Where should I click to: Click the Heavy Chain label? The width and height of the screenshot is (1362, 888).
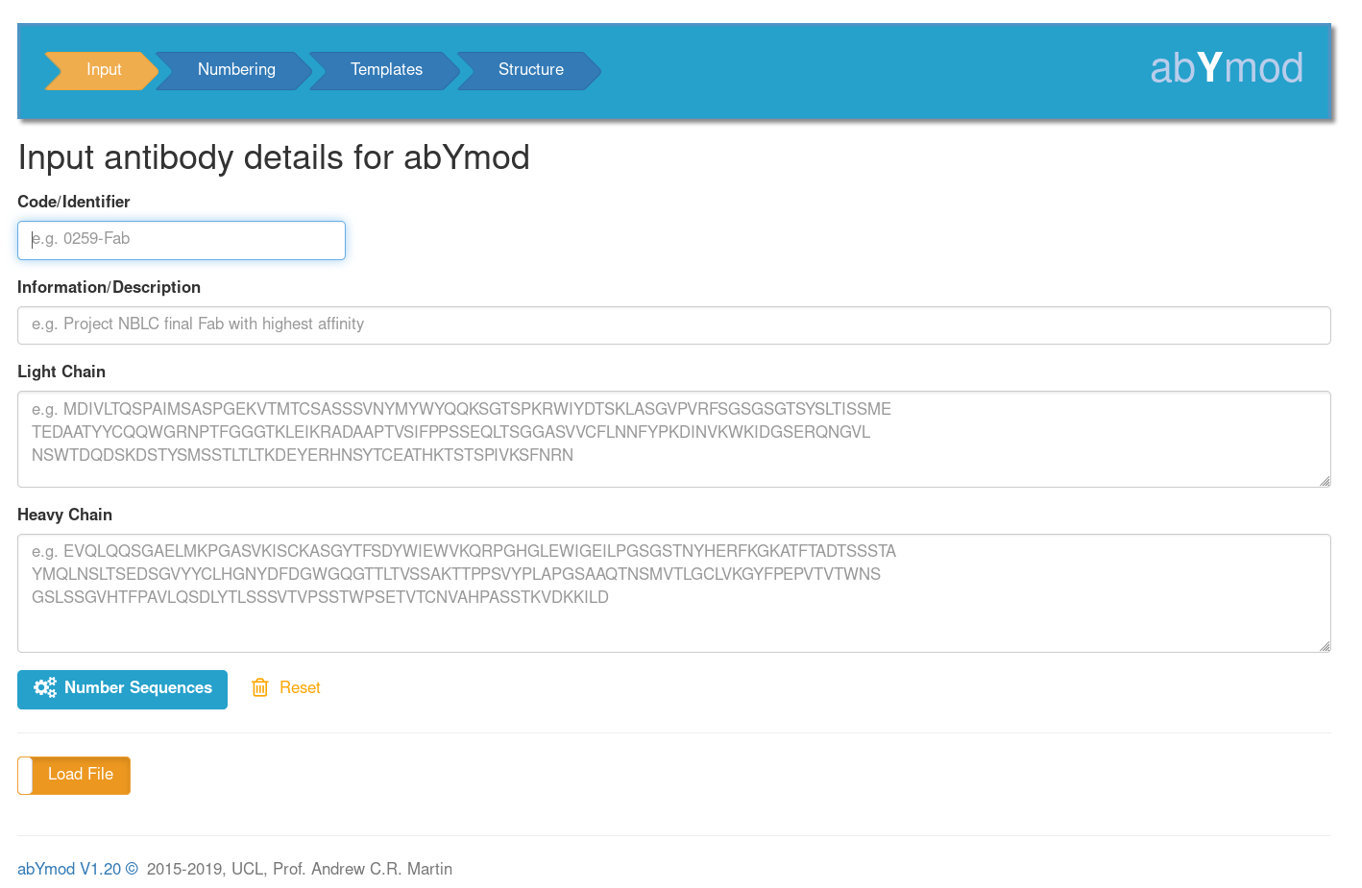[x=64, y=515]
